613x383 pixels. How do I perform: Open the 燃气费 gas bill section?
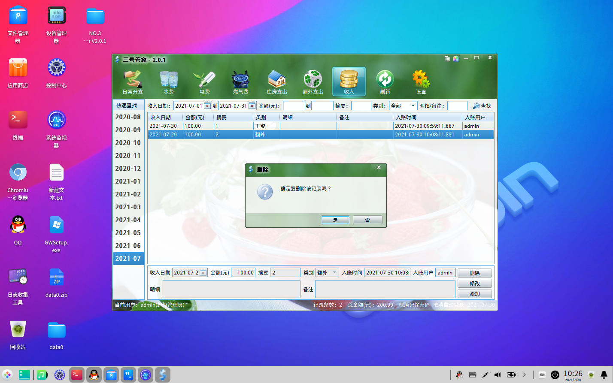(241, 82)
